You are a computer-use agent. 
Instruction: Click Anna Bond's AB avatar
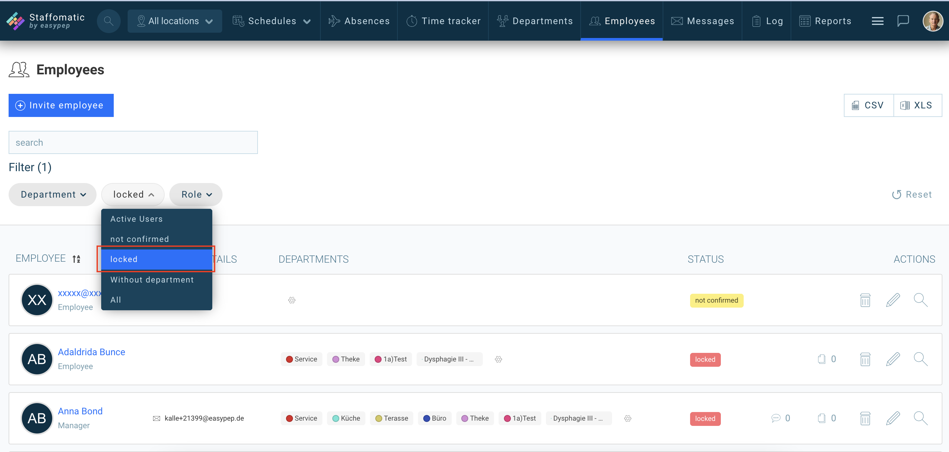click(x=37, y=418)
